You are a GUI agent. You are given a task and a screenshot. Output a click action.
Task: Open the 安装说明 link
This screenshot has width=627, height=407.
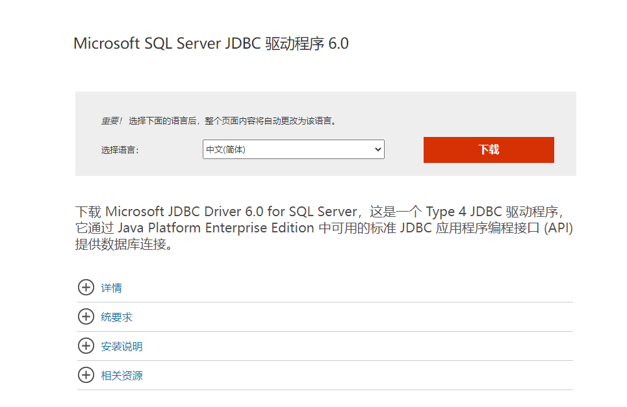(122, 346)
